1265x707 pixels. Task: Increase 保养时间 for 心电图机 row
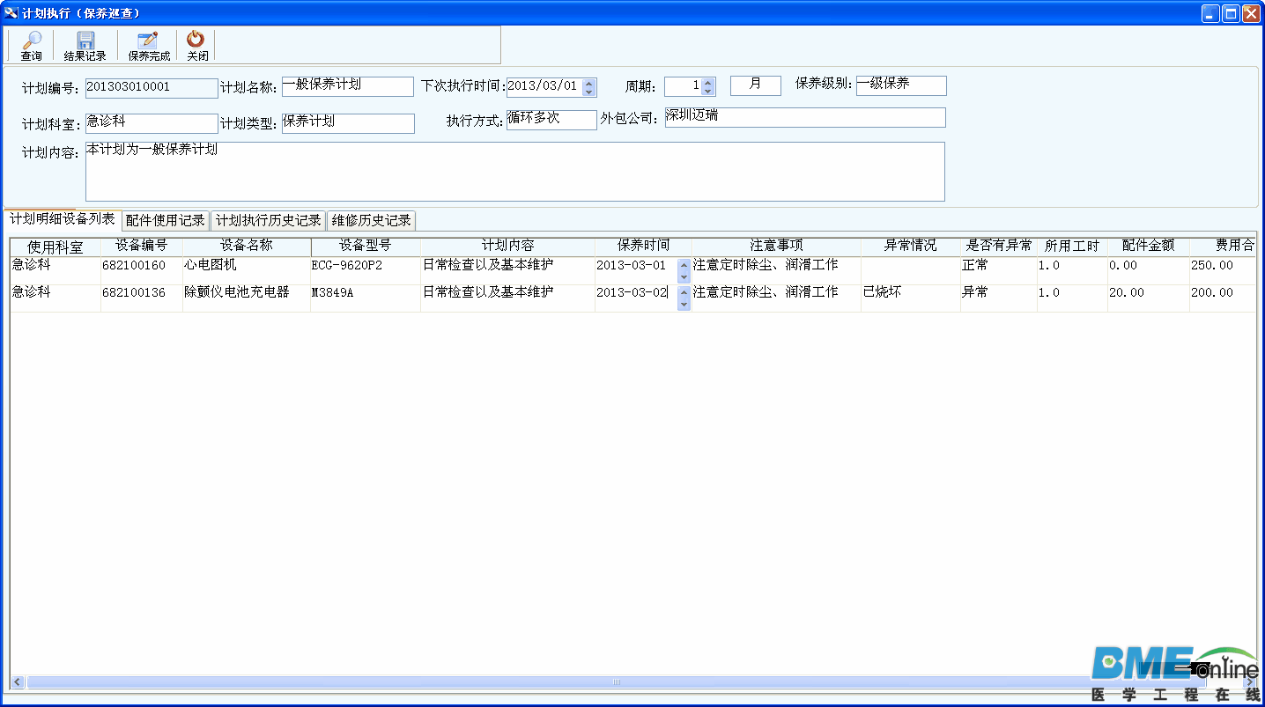[x=684, y=263]
